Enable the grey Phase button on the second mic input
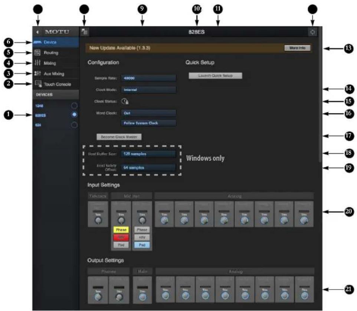The width and height of the screenshot is (357, 311). pos(142,230)
